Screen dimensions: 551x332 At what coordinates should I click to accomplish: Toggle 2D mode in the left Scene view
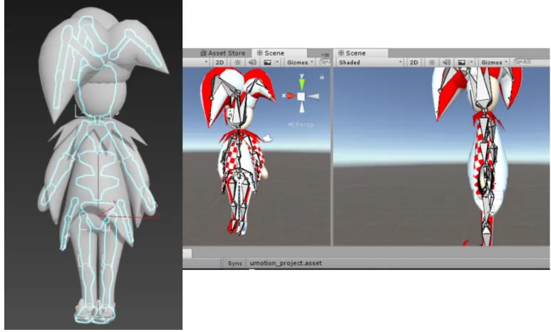220,63
